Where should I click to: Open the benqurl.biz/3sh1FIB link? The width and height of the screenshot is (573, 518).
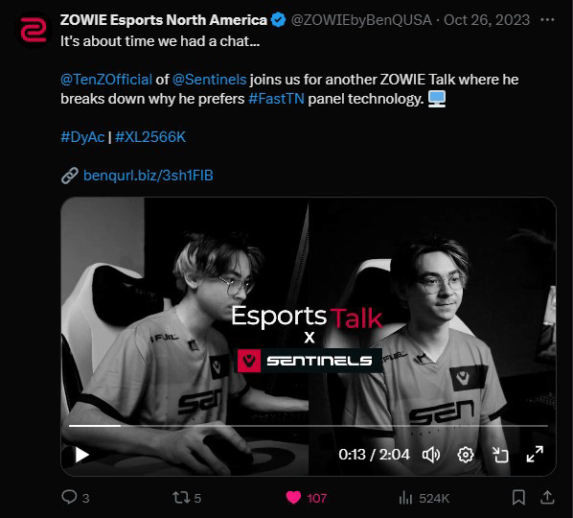coord(148,176)
